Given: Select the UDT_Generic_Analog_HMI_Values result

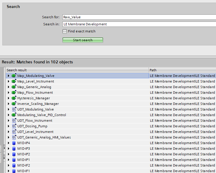Looking at the screenshot, I should click(44, 137).
